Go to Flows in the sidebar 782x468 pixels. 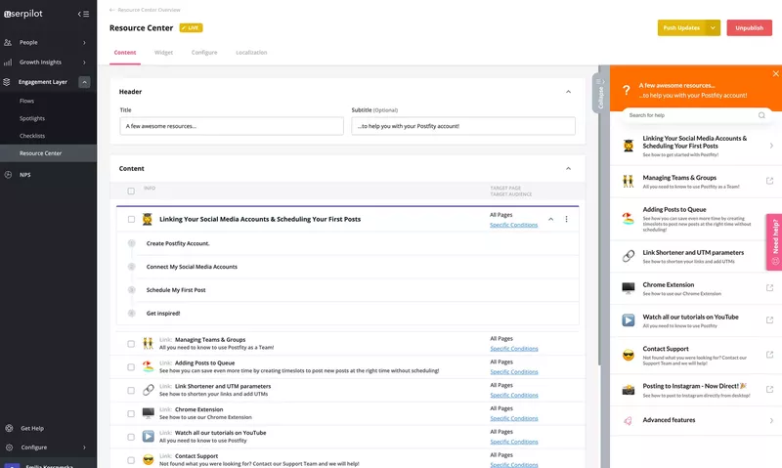27,102
